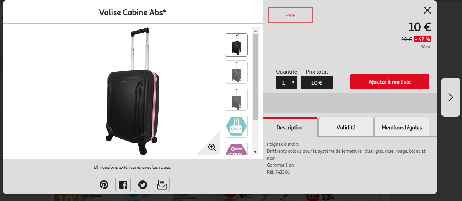The width and height of the screenshot is (462, 201).
Task: Click the -9 € discount badge
Action: coord(291,15)
